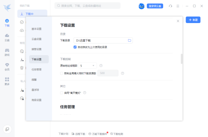
Task: Open the hamburger main menu
Action: coord(178,6)
